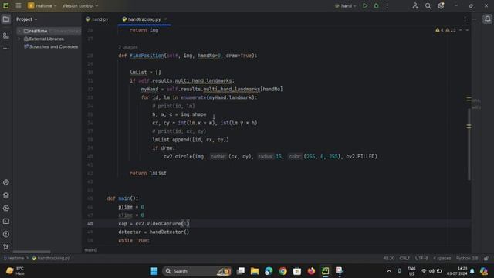Click the warnings indicator showing 4
Viewport: 494px width, 278px height.
pos(439,30)
